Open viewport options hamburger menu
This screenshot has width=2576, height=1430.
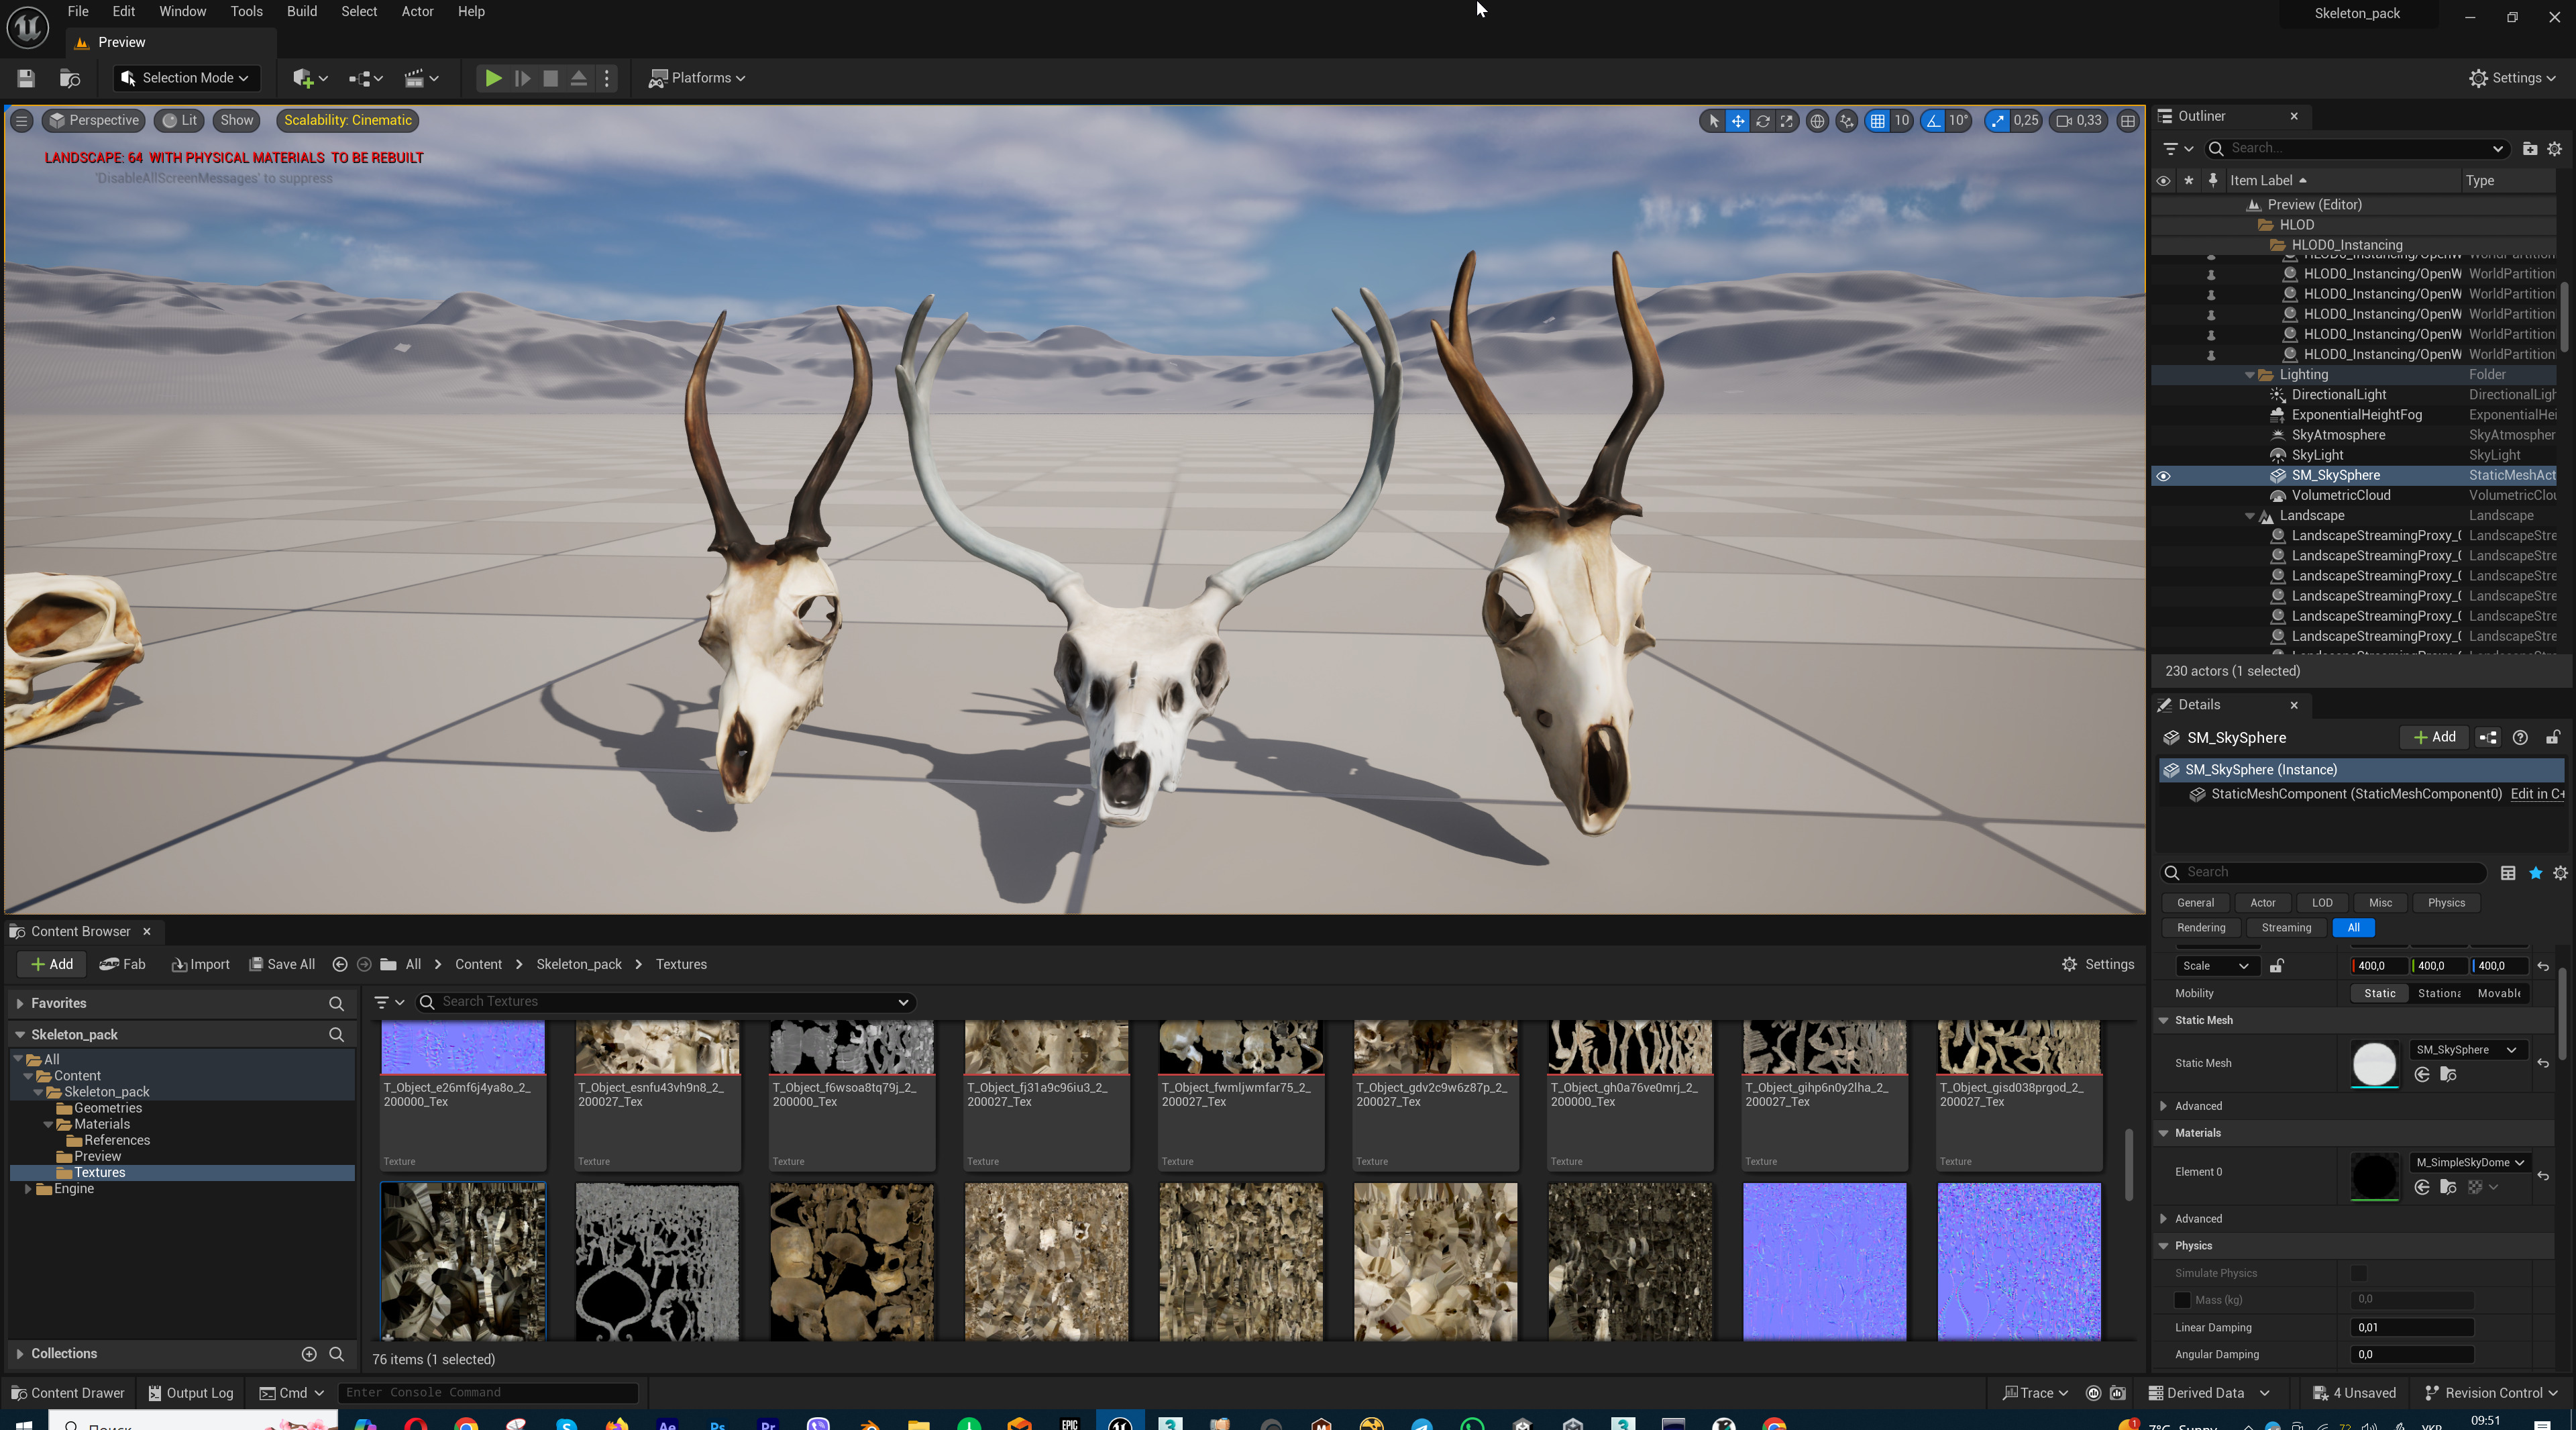[x=21, y=121]
